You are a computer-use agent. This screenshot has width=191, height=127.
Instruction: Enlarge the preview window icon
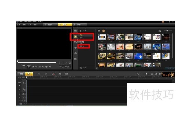click(x=70, y=63)
